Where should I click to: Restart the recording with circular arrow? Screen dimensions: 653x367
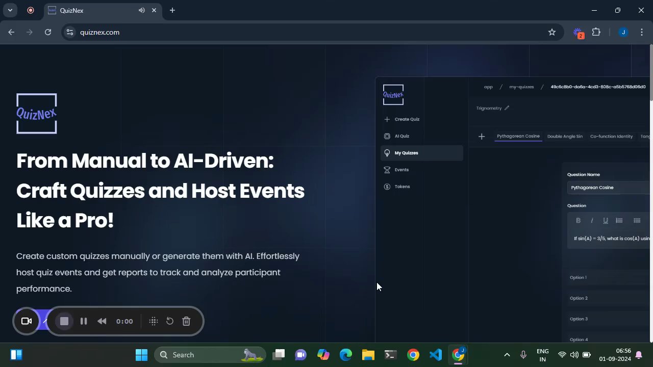[170, 321]
